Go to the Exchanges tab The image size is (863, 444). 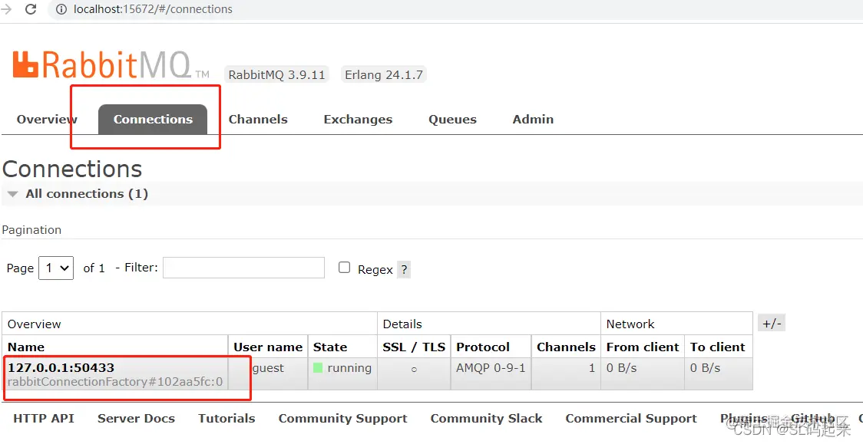tap(358, 119)
